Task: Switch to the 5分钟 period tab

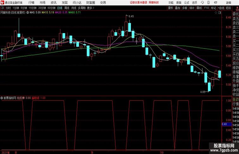Action: (24, 8)
